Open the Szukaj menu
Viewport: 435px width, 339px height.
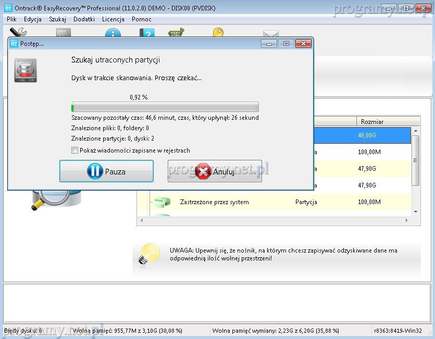click(57, 19)
